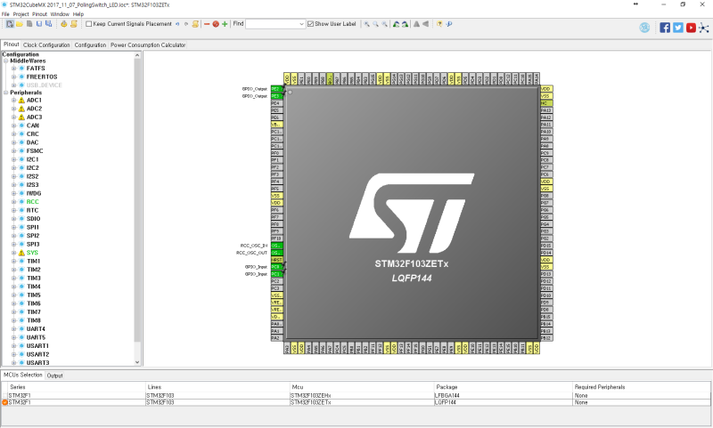Image resolution: width=713 pixels, height=428 pixels.
Task: Select the USART1 peripheral label
Action: pyautogui.click(x=37, y=346)
